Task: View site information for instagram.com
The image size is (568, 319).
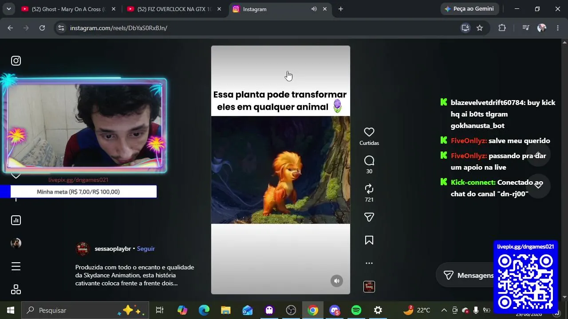Action: click(61, 28)
